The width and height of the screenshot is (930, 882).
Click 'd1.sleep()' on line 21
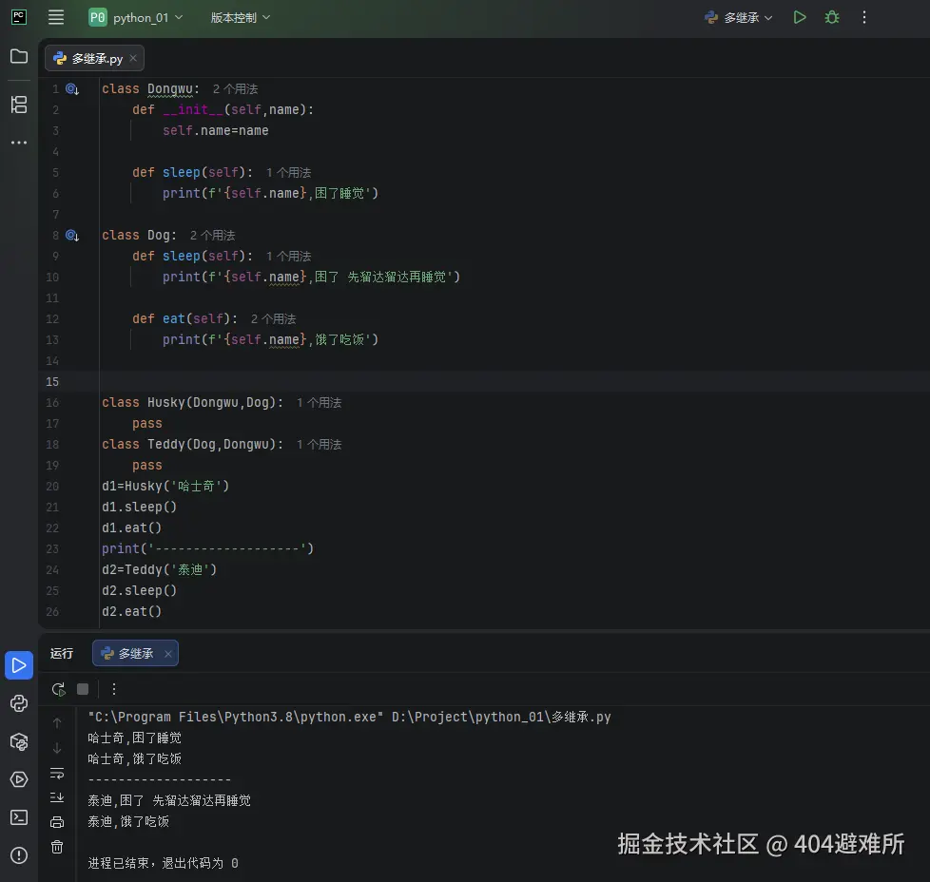tap(140, 507)
